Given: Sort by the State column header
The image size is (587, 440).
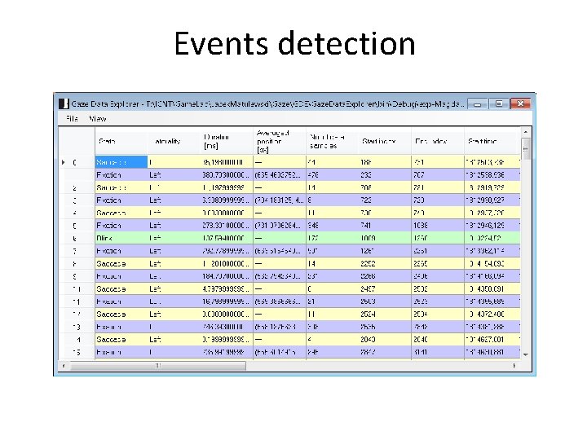Looking at the screenshot, I should (121, 141).
